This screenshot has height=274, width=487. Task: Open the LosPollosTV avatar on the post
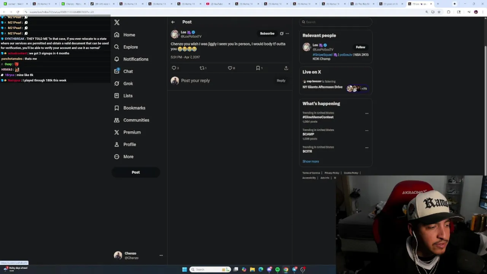coord(175,34)
